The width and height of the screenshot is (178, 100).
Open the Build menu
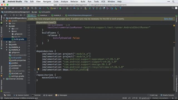pyautogui.click(x=83, y=2)
